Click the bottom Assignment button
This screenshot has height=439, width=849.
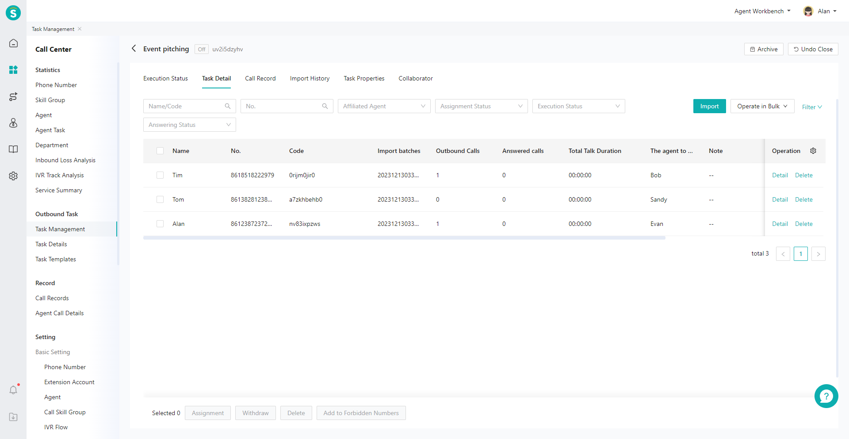click(208, 413)
